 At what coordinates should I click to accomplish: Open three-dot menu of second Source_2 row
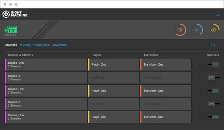[x=197, y=104]
